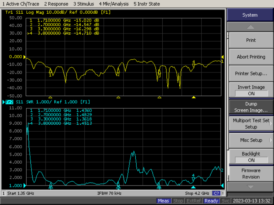Image resolution: width=274 pixels, height=205 pixels.
Task: Click the Meas status indicator
Action: 163,201
